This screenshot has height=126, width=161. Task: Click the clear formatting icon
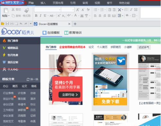pos(88,10)
